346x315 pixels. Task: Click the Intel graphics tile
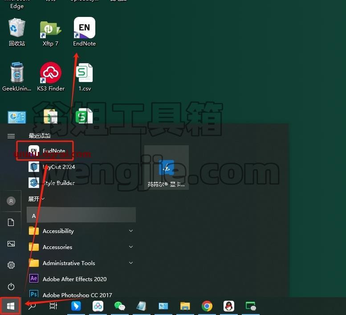pyautogui.click(x=167, y=168)
